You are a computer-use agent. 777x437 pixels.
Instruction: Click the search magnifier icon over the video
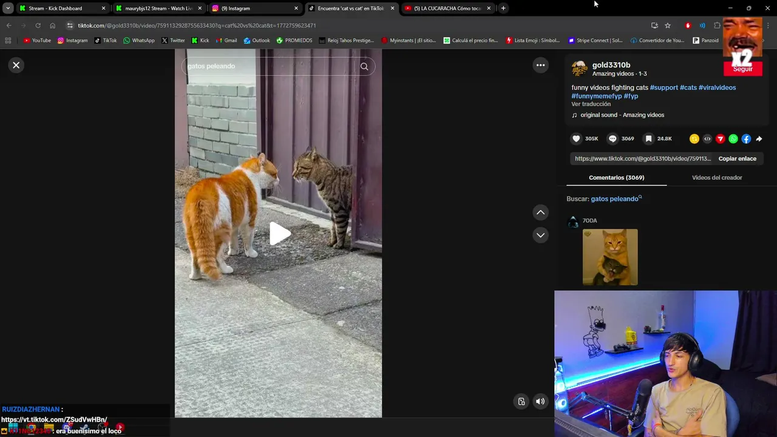click(364, 66)
